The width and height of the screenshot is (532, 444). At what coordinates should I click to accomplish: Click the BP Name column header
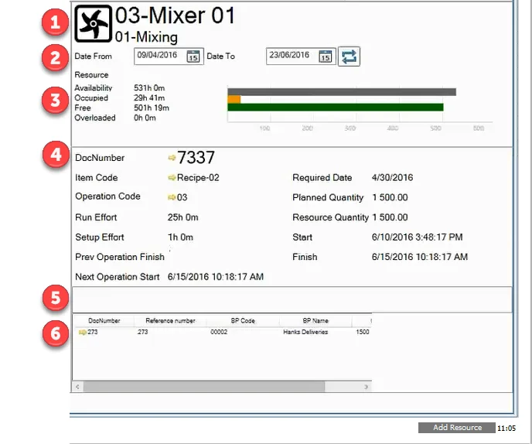315,320
